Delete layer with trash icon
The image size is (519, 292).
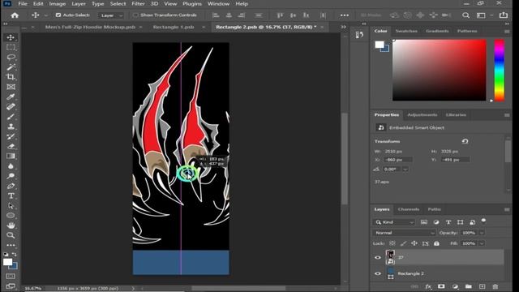(x=495, y=286)
